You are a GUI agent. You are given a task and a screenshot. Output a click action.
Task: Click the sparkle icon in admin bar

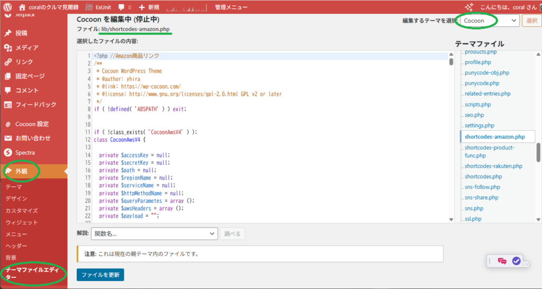point(469,7)
